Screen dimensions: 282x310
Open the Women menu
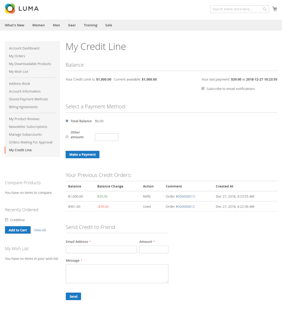pos(38,25)
